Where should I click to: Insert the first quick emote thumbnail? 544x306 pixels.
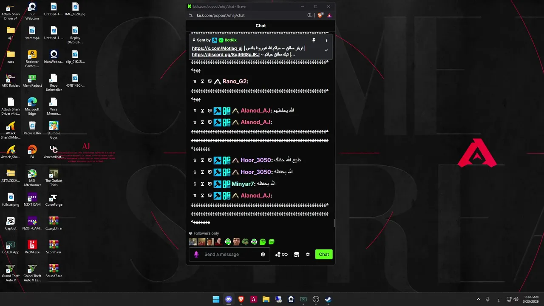(193, 242)
